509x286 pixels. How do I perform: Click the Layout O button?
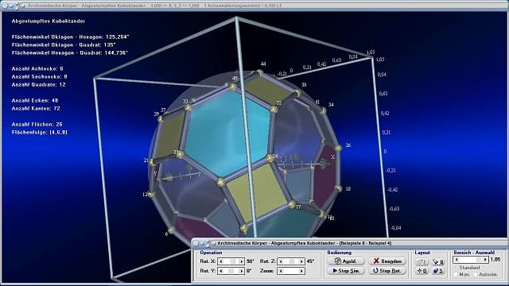422,271
